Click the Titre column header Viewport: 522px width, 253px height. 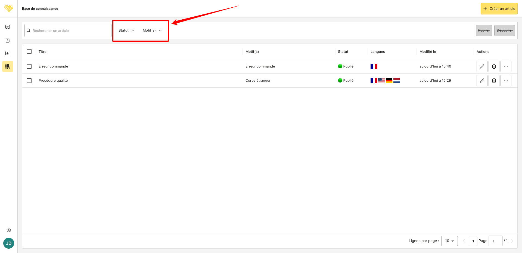pyautogui.click(x=42, y=52)
